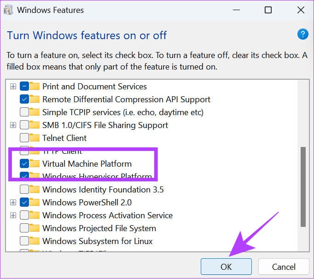
Task: Tick the Windows Subsystem for Linux checkbox
Action: click(x=24, y=241)
